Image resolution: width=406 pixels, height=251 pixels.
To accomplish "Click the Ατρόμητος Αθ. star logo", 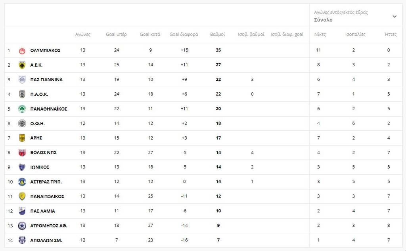I will pos(22,226).
